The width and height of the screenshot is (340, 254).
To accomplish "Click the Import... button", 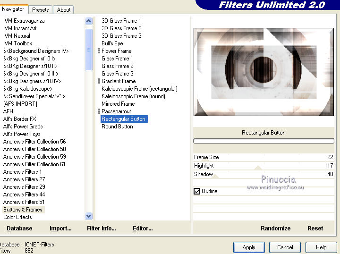I will (x=60, y=228).
